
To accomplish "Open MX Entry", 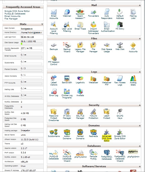I will (x=120, y=26).
